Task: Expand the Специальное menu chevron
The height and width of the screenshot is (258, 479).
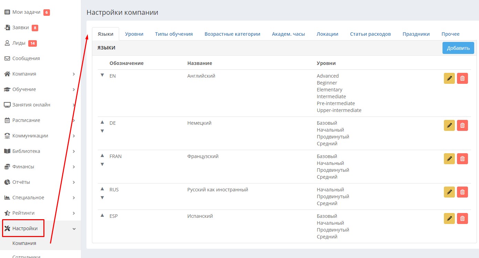Action: [74, 198]
